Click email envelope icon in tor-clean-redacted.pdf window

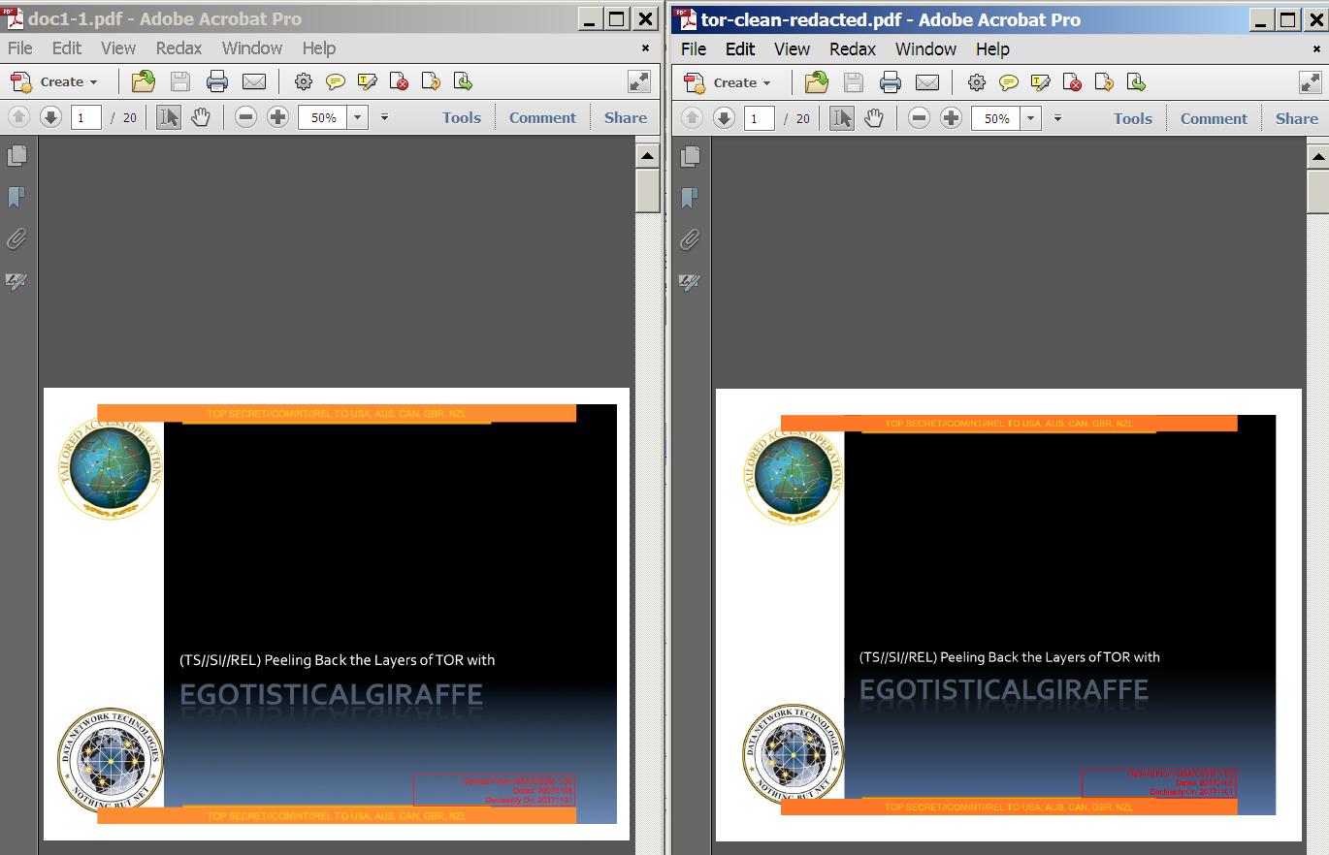click(x=927, y=83)
